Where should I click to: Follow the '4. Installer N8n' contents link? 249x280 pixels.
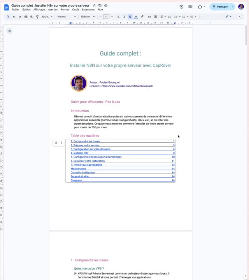click(79, 153)
